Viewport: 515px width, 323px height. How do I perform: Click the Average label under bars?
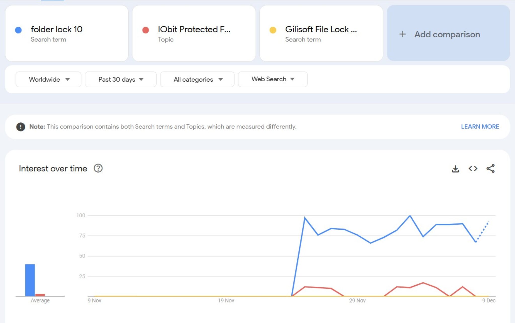tap(40, 301)
